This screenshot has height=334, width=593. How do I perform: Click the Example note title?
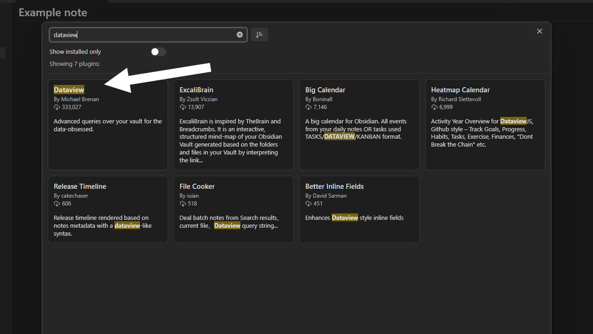(x=53, y=13)
